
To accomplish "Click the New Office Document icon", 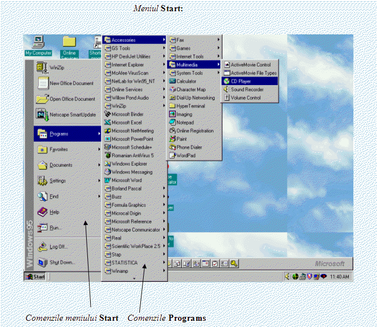I will [x=43, y=83].
